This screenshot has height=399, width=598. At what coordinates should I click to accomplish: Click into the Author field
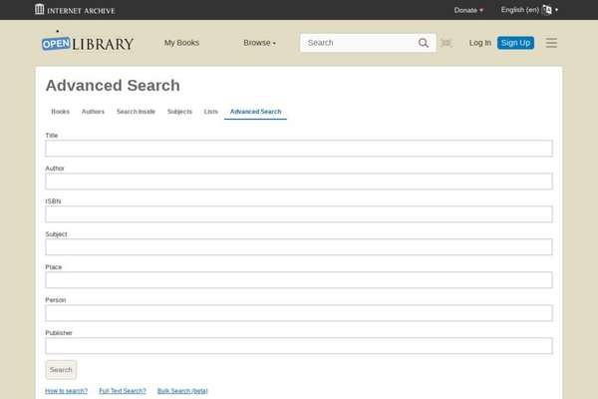[x=299, y=181]
